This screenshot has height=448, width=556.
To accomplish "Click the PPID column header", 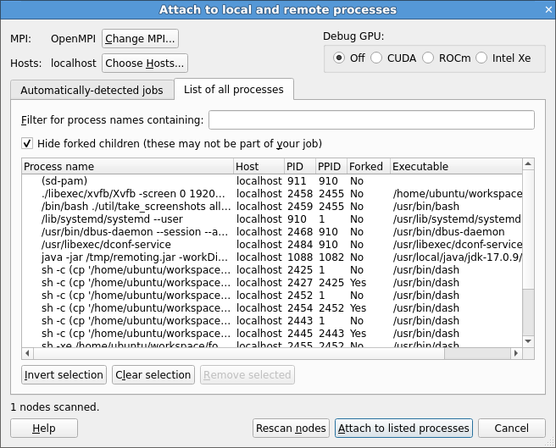I will [331, 166].
